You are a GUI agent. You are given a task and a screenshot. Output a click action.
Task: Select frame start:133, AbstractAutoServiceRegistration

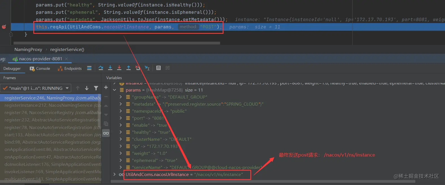click(x=51, y=135)
